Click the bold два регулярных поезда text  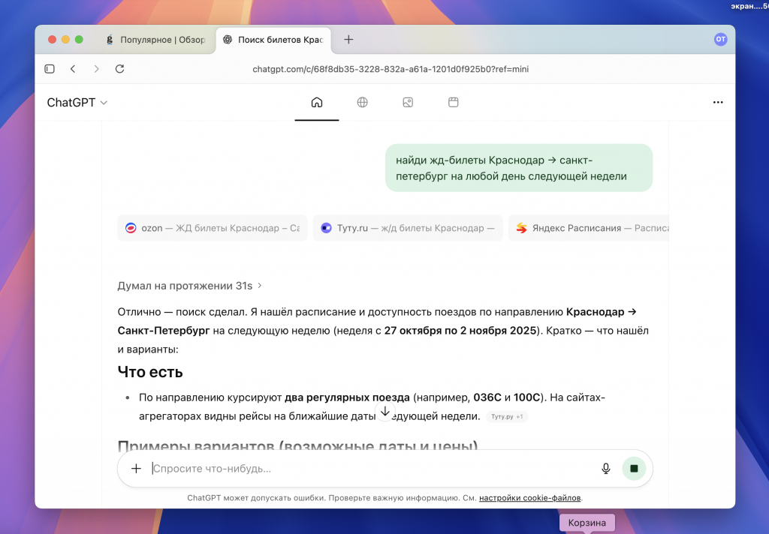(347, 397)
